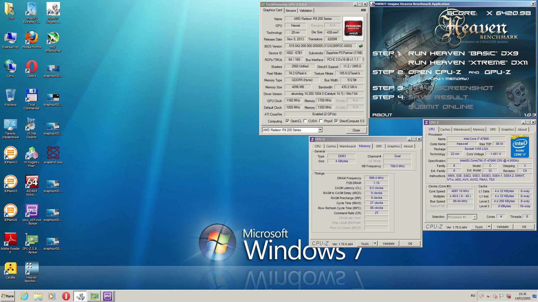Open AIDA64 Extreme desktop shortcut
The height and width of the screenshot is (302, 538).
click(32, 186)
